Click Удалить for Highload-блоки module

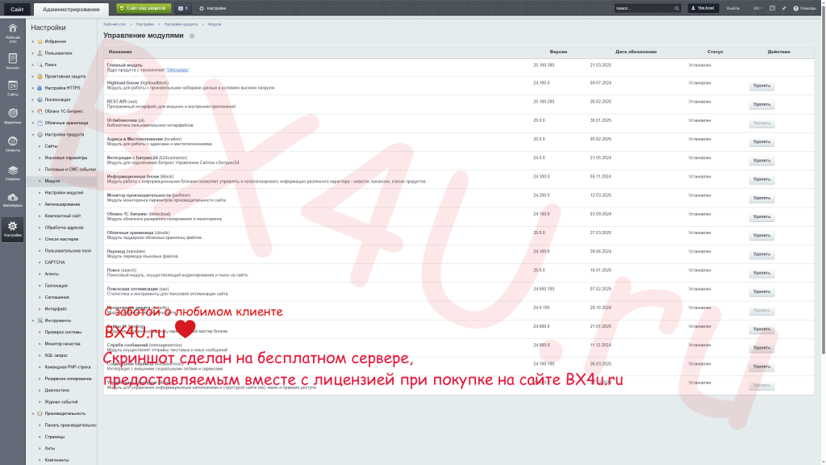click(761, 86)
